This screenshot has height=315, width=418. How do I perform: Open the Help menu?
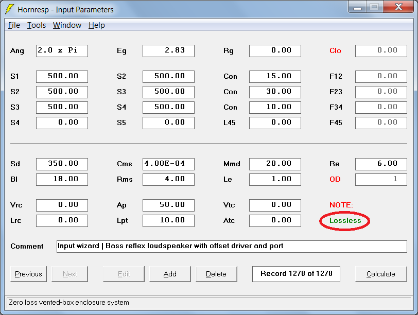[x=96, y=25]
